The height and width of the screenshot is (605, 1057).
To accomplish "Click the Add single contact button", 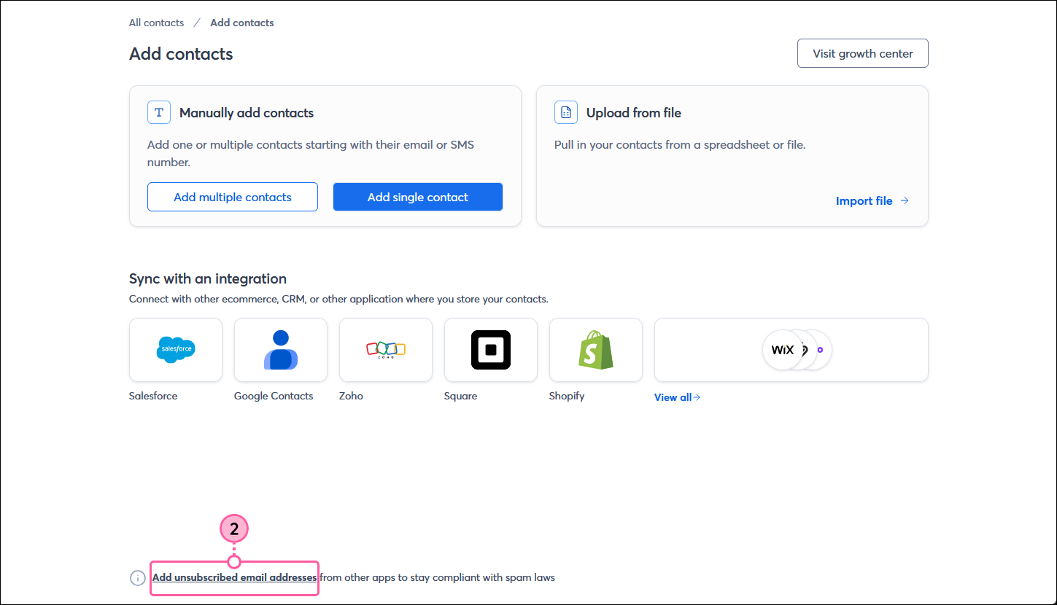I will coord(417,197).
